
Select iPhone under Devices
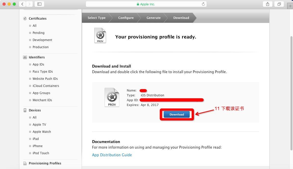37,146
